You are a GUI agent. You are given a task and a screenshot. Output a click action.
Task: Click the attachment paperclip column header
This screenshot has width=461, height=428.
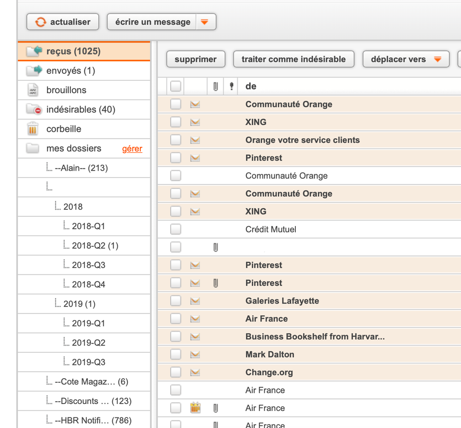click(216, 86)
